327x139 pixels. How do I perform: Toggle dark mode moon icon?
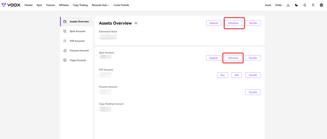(296, 5)
